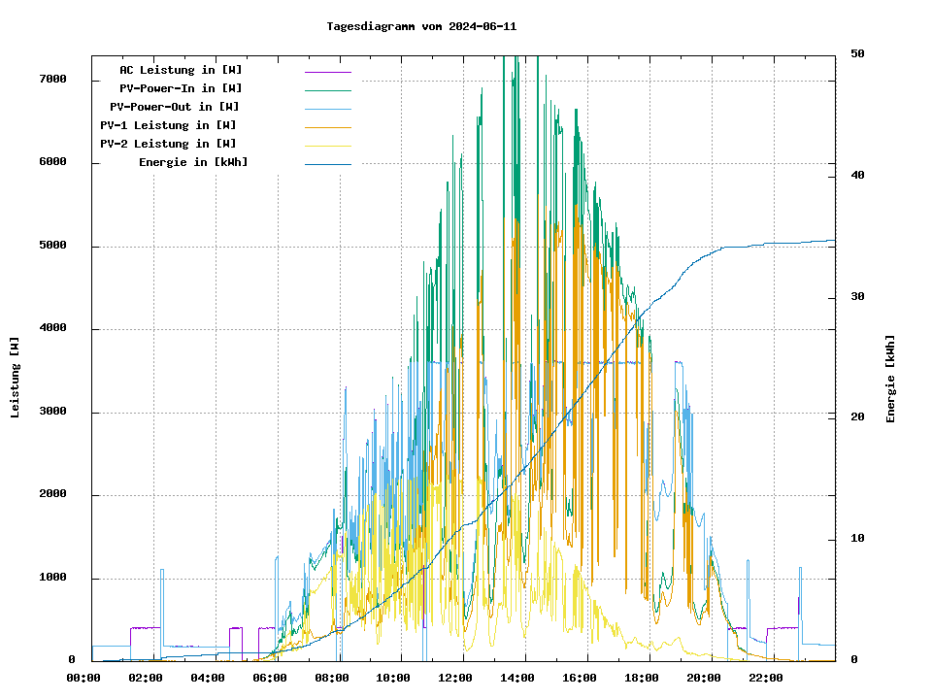Viewport: 932px width, 699px height.
Task: Click the 06:00 time axis tick label
Action: [x=269, y=678]
